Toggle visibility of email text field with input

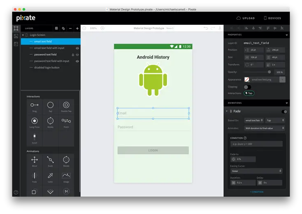(x=77, y=48)
